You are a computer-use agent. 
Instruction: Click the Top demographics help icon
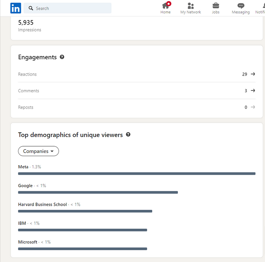(128, 135)
